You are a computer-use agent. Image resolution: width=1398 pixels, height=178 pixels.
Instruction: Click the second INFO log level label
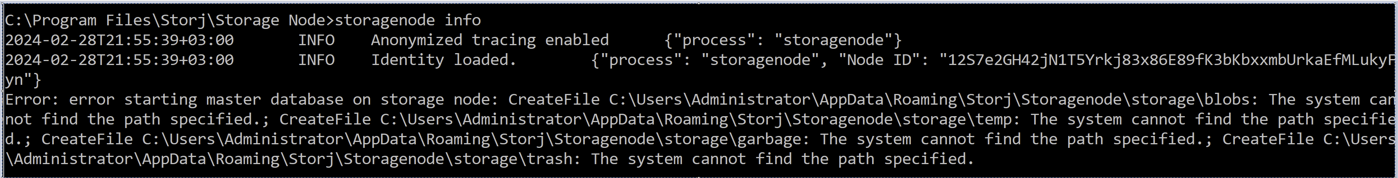pos(316,60)
